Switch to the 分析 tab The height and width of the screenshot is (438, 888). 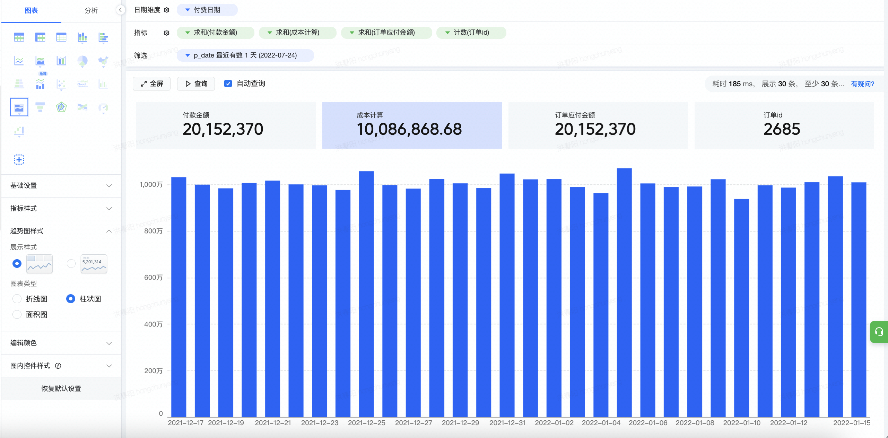click(x=91, y=11)
